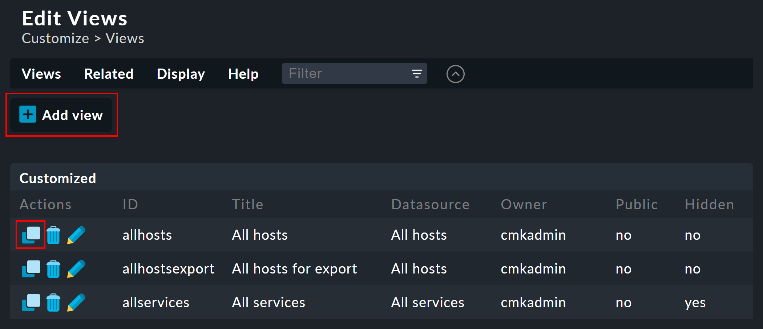
Task: Click the Public column header
Action: click(637, 205)
